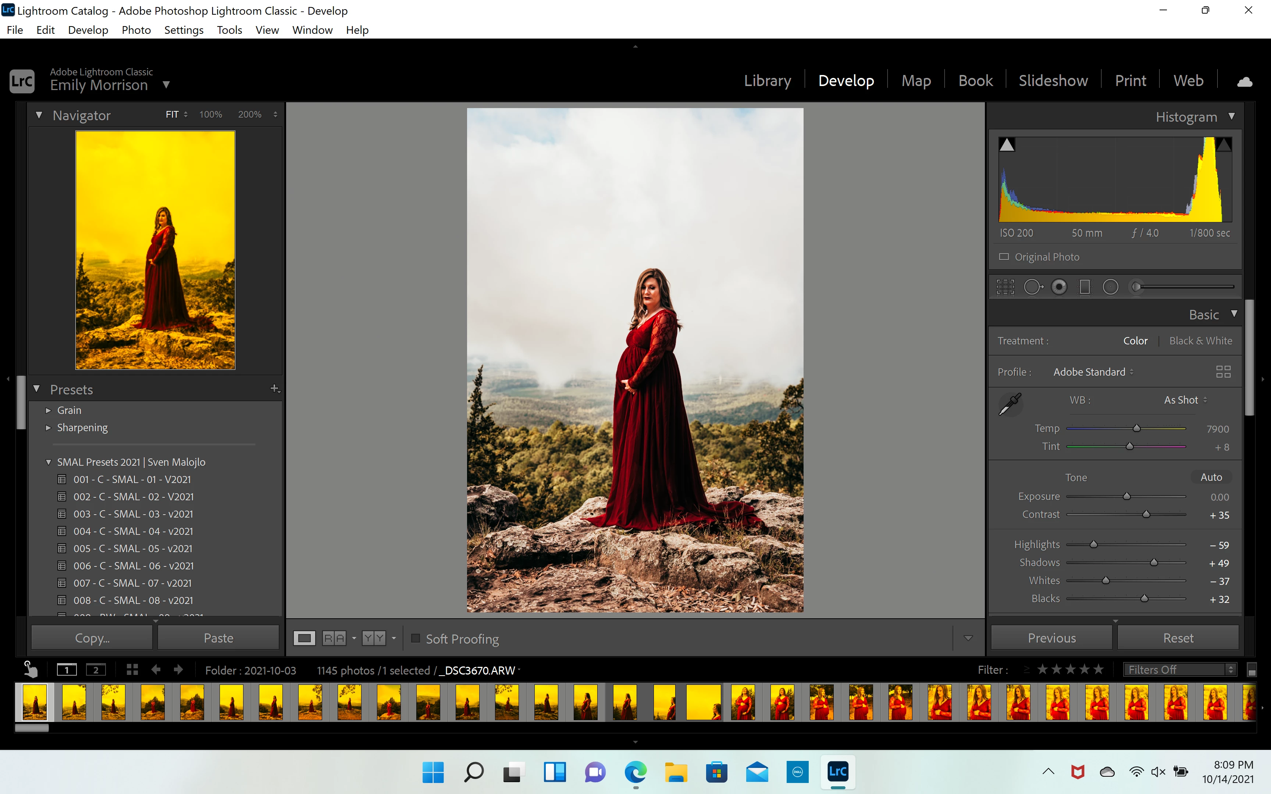This screenshot has width=1271, height=794.
Task: Pick the White Balance Selector eyedropper
Action: (x=1010, y=404)
